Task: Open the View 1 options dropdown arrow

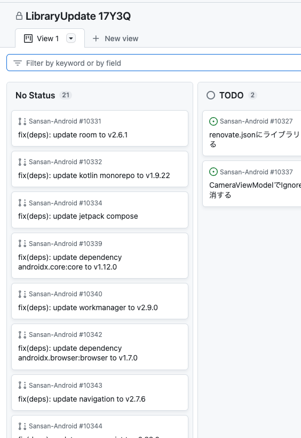Action: pyautogui.click(x=71, y=38)
